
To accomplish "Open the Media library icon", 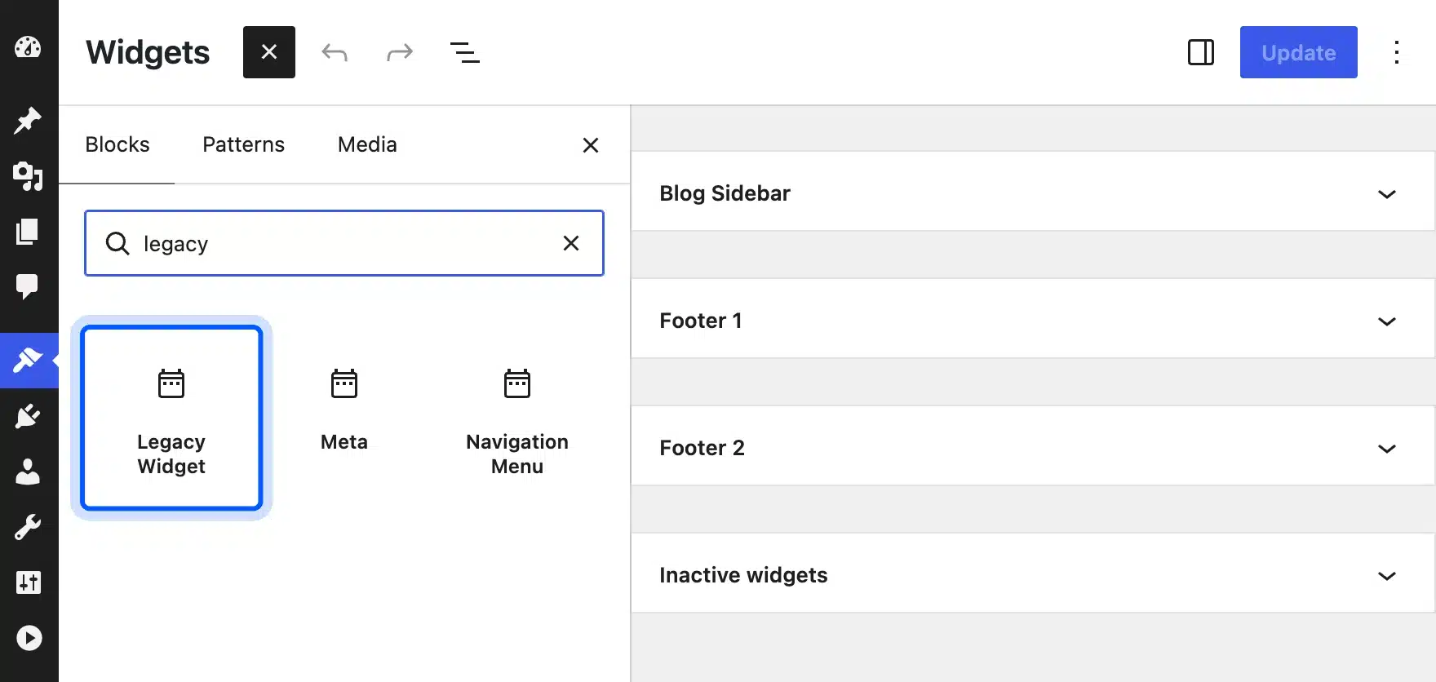I will point(28,175).
